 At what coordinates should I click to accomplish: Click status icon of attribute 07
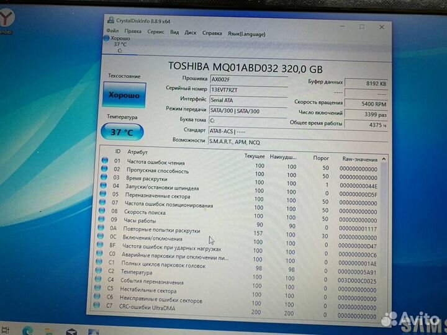coord(102,202)
